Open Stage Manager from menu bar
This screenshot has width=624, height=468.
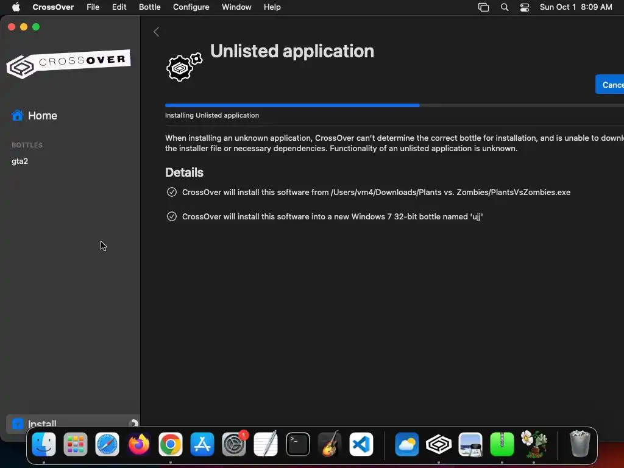pyautogui.click(x=483, y=7)
